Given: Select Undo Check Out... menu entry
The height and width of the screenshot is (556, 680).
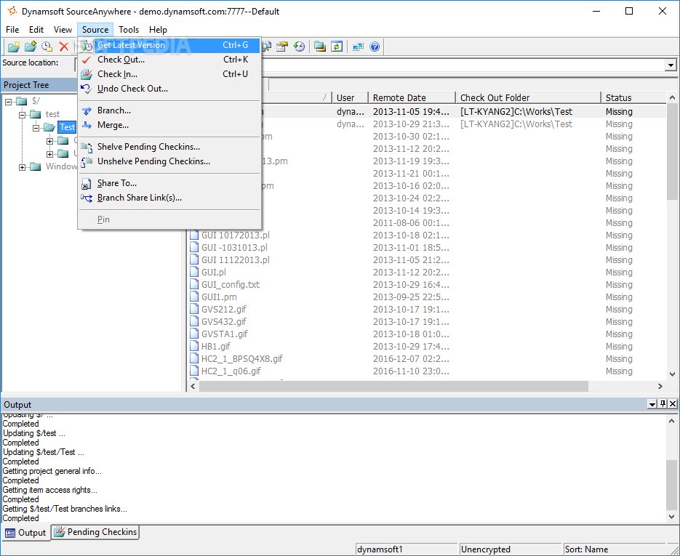Looking at the screenshot, I should coord(169,89).
